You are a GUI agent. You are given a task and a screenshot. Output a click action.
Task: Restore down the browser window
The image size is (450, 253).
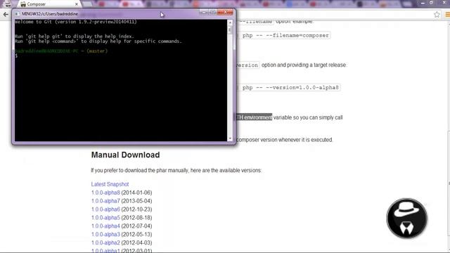[x=431, y=3]
